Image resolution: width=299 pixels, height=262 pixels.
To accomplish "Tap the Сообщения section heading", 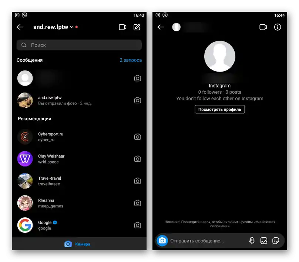I will click(30, 60).
